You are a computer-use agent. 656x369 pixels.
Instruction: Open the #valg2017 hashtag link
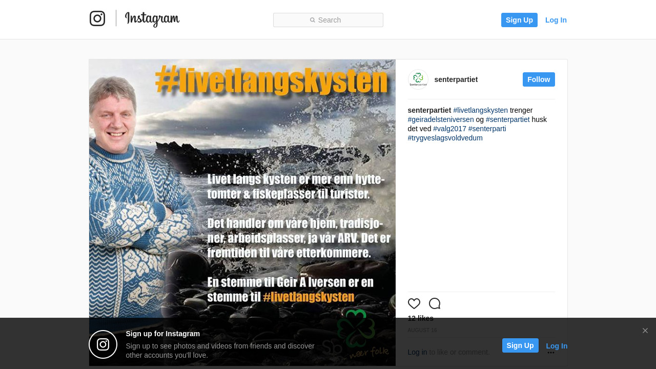pos(450,129)
